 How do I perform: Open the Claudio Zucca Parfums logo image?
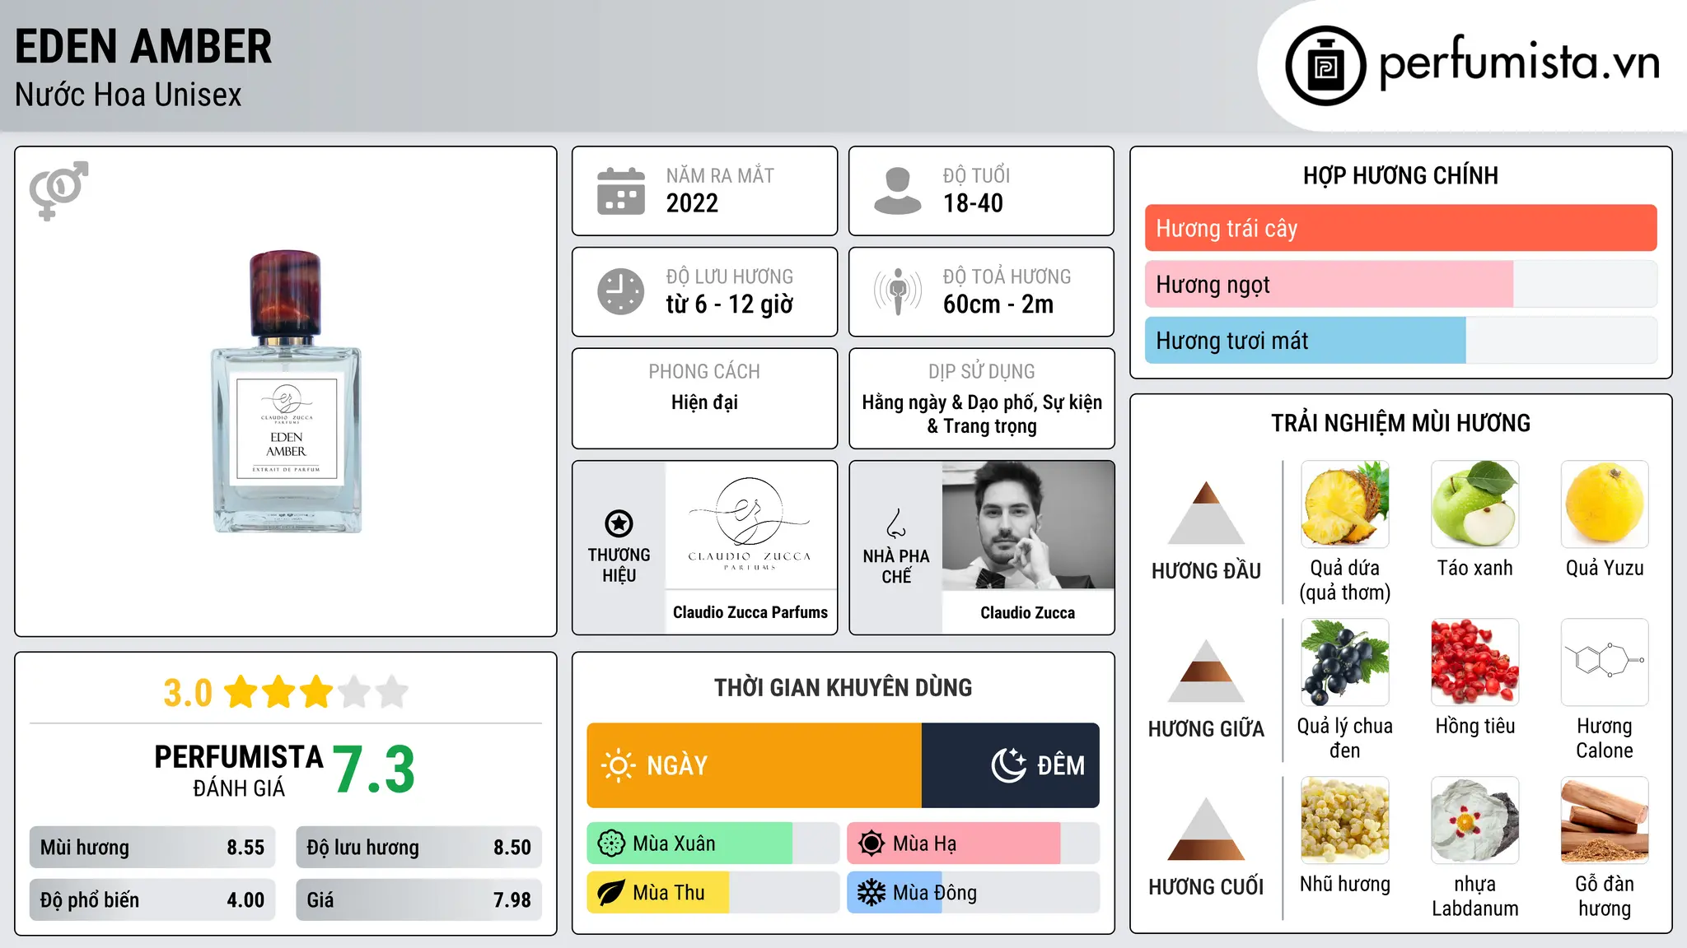point(750,525)
